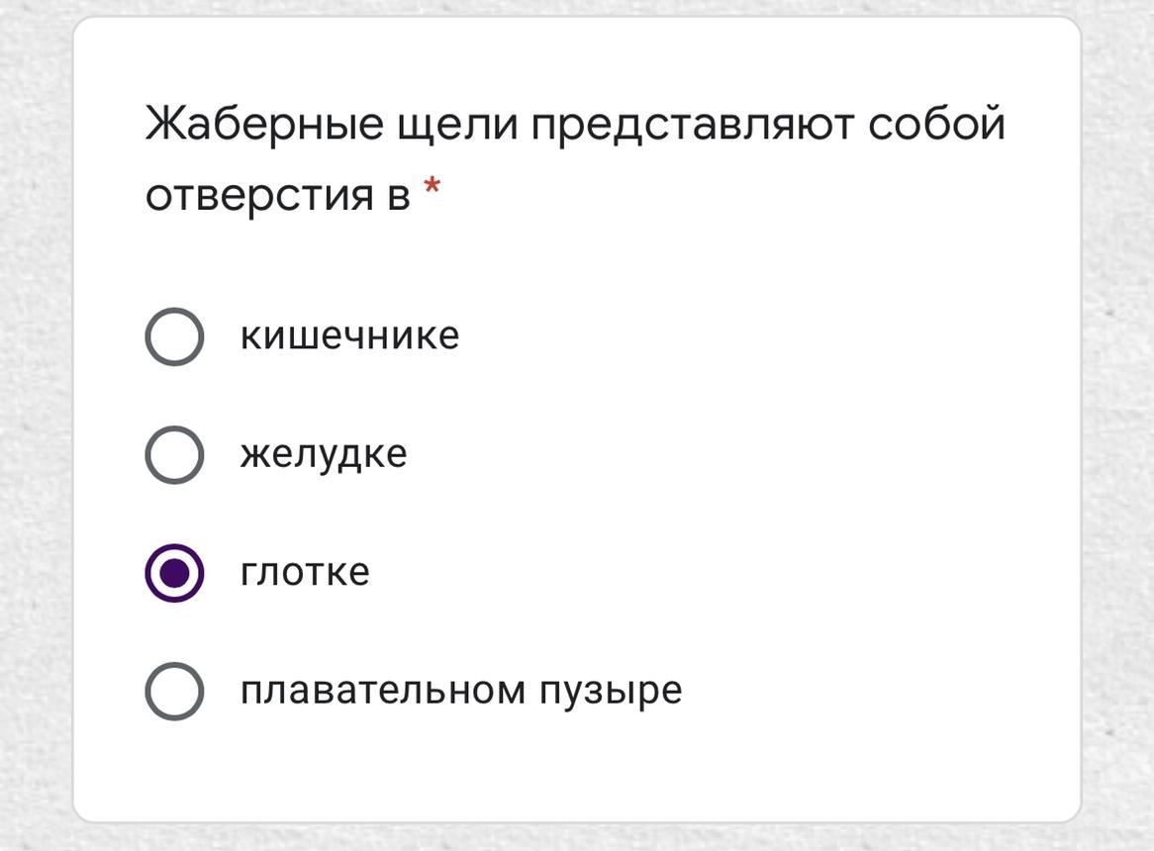Click empty white card area below options
The image size is (1154, 851).
[577, 772]
